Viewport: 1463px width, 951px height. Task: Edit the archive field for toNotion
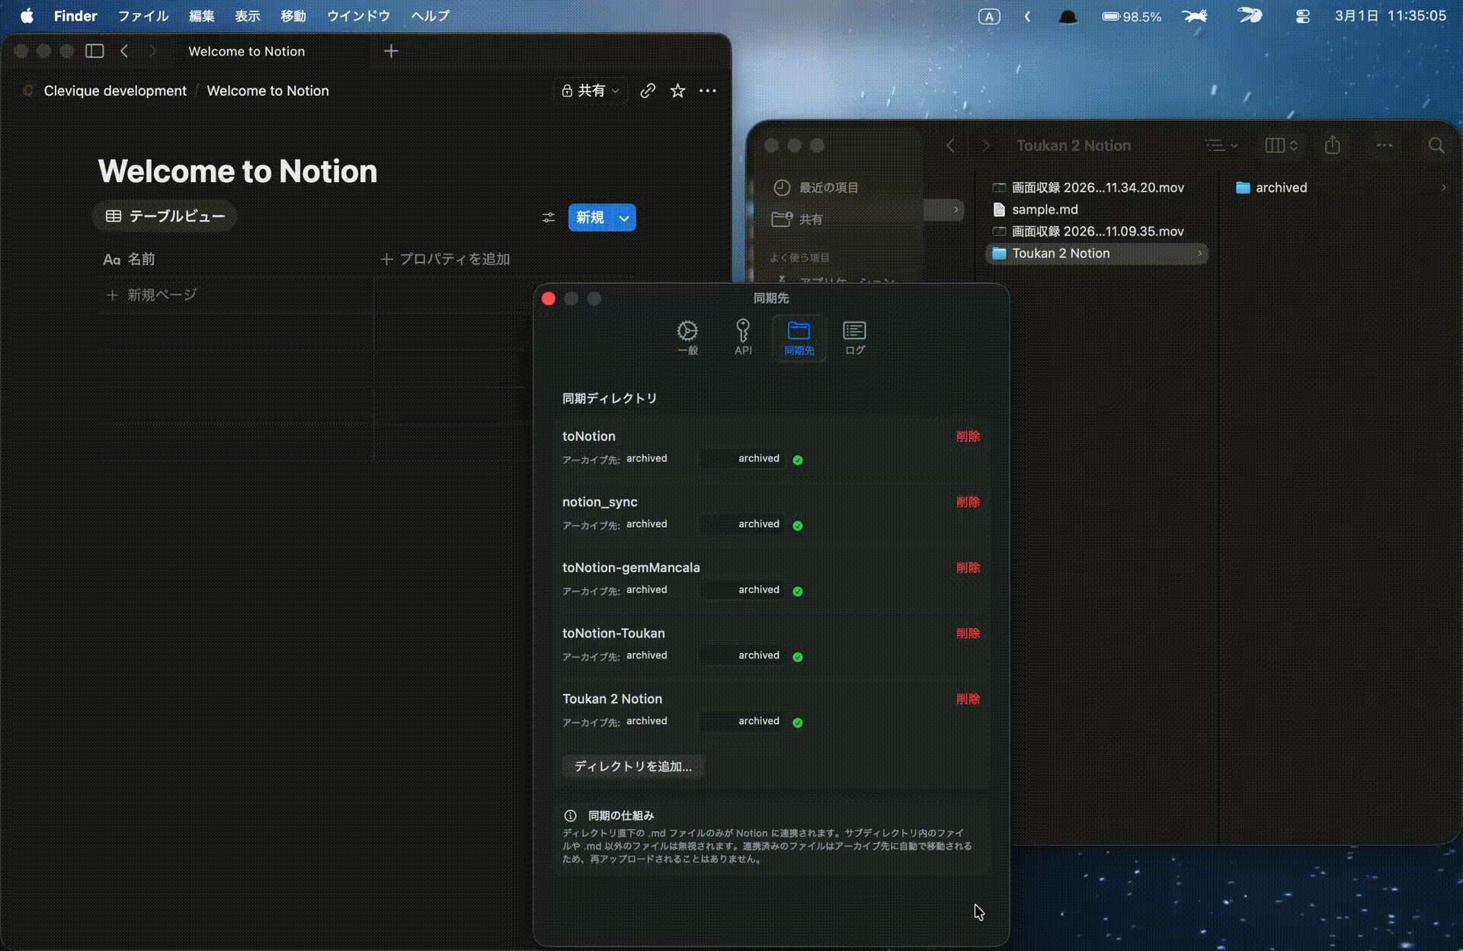[x=742, y=459]
